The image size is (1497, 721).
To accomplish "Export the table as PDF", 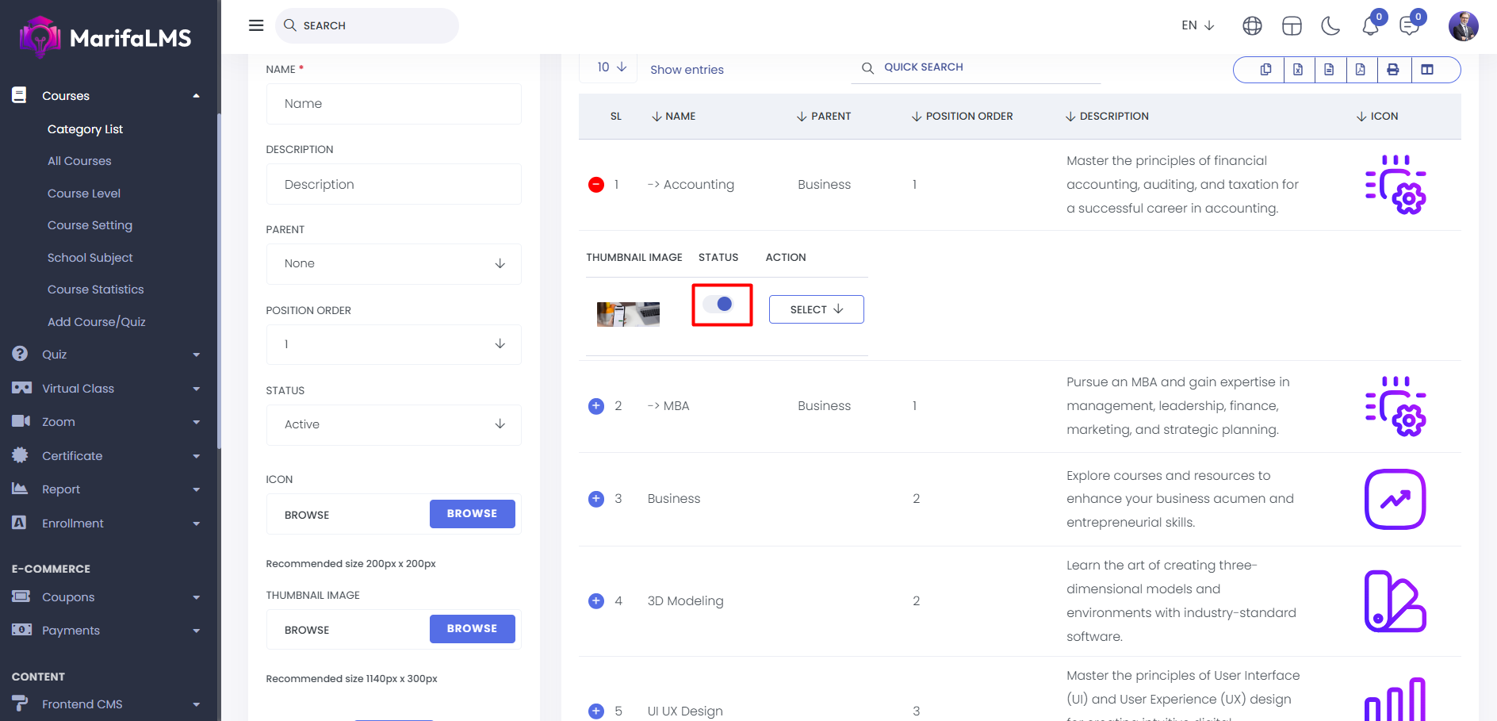I will [x=1361, y=70].
